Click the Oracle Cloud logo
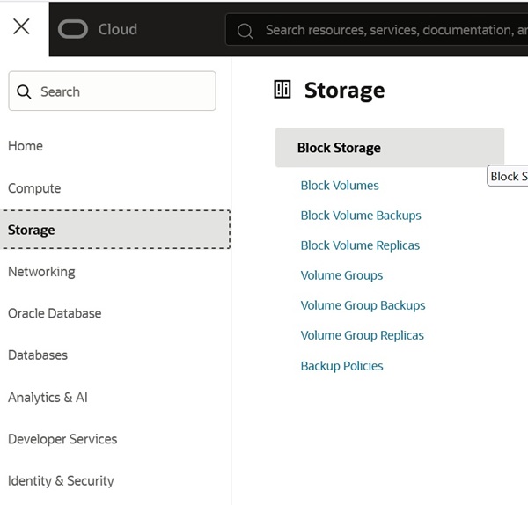Viewport: 528px width, 505px height. (x=73, y=29)
